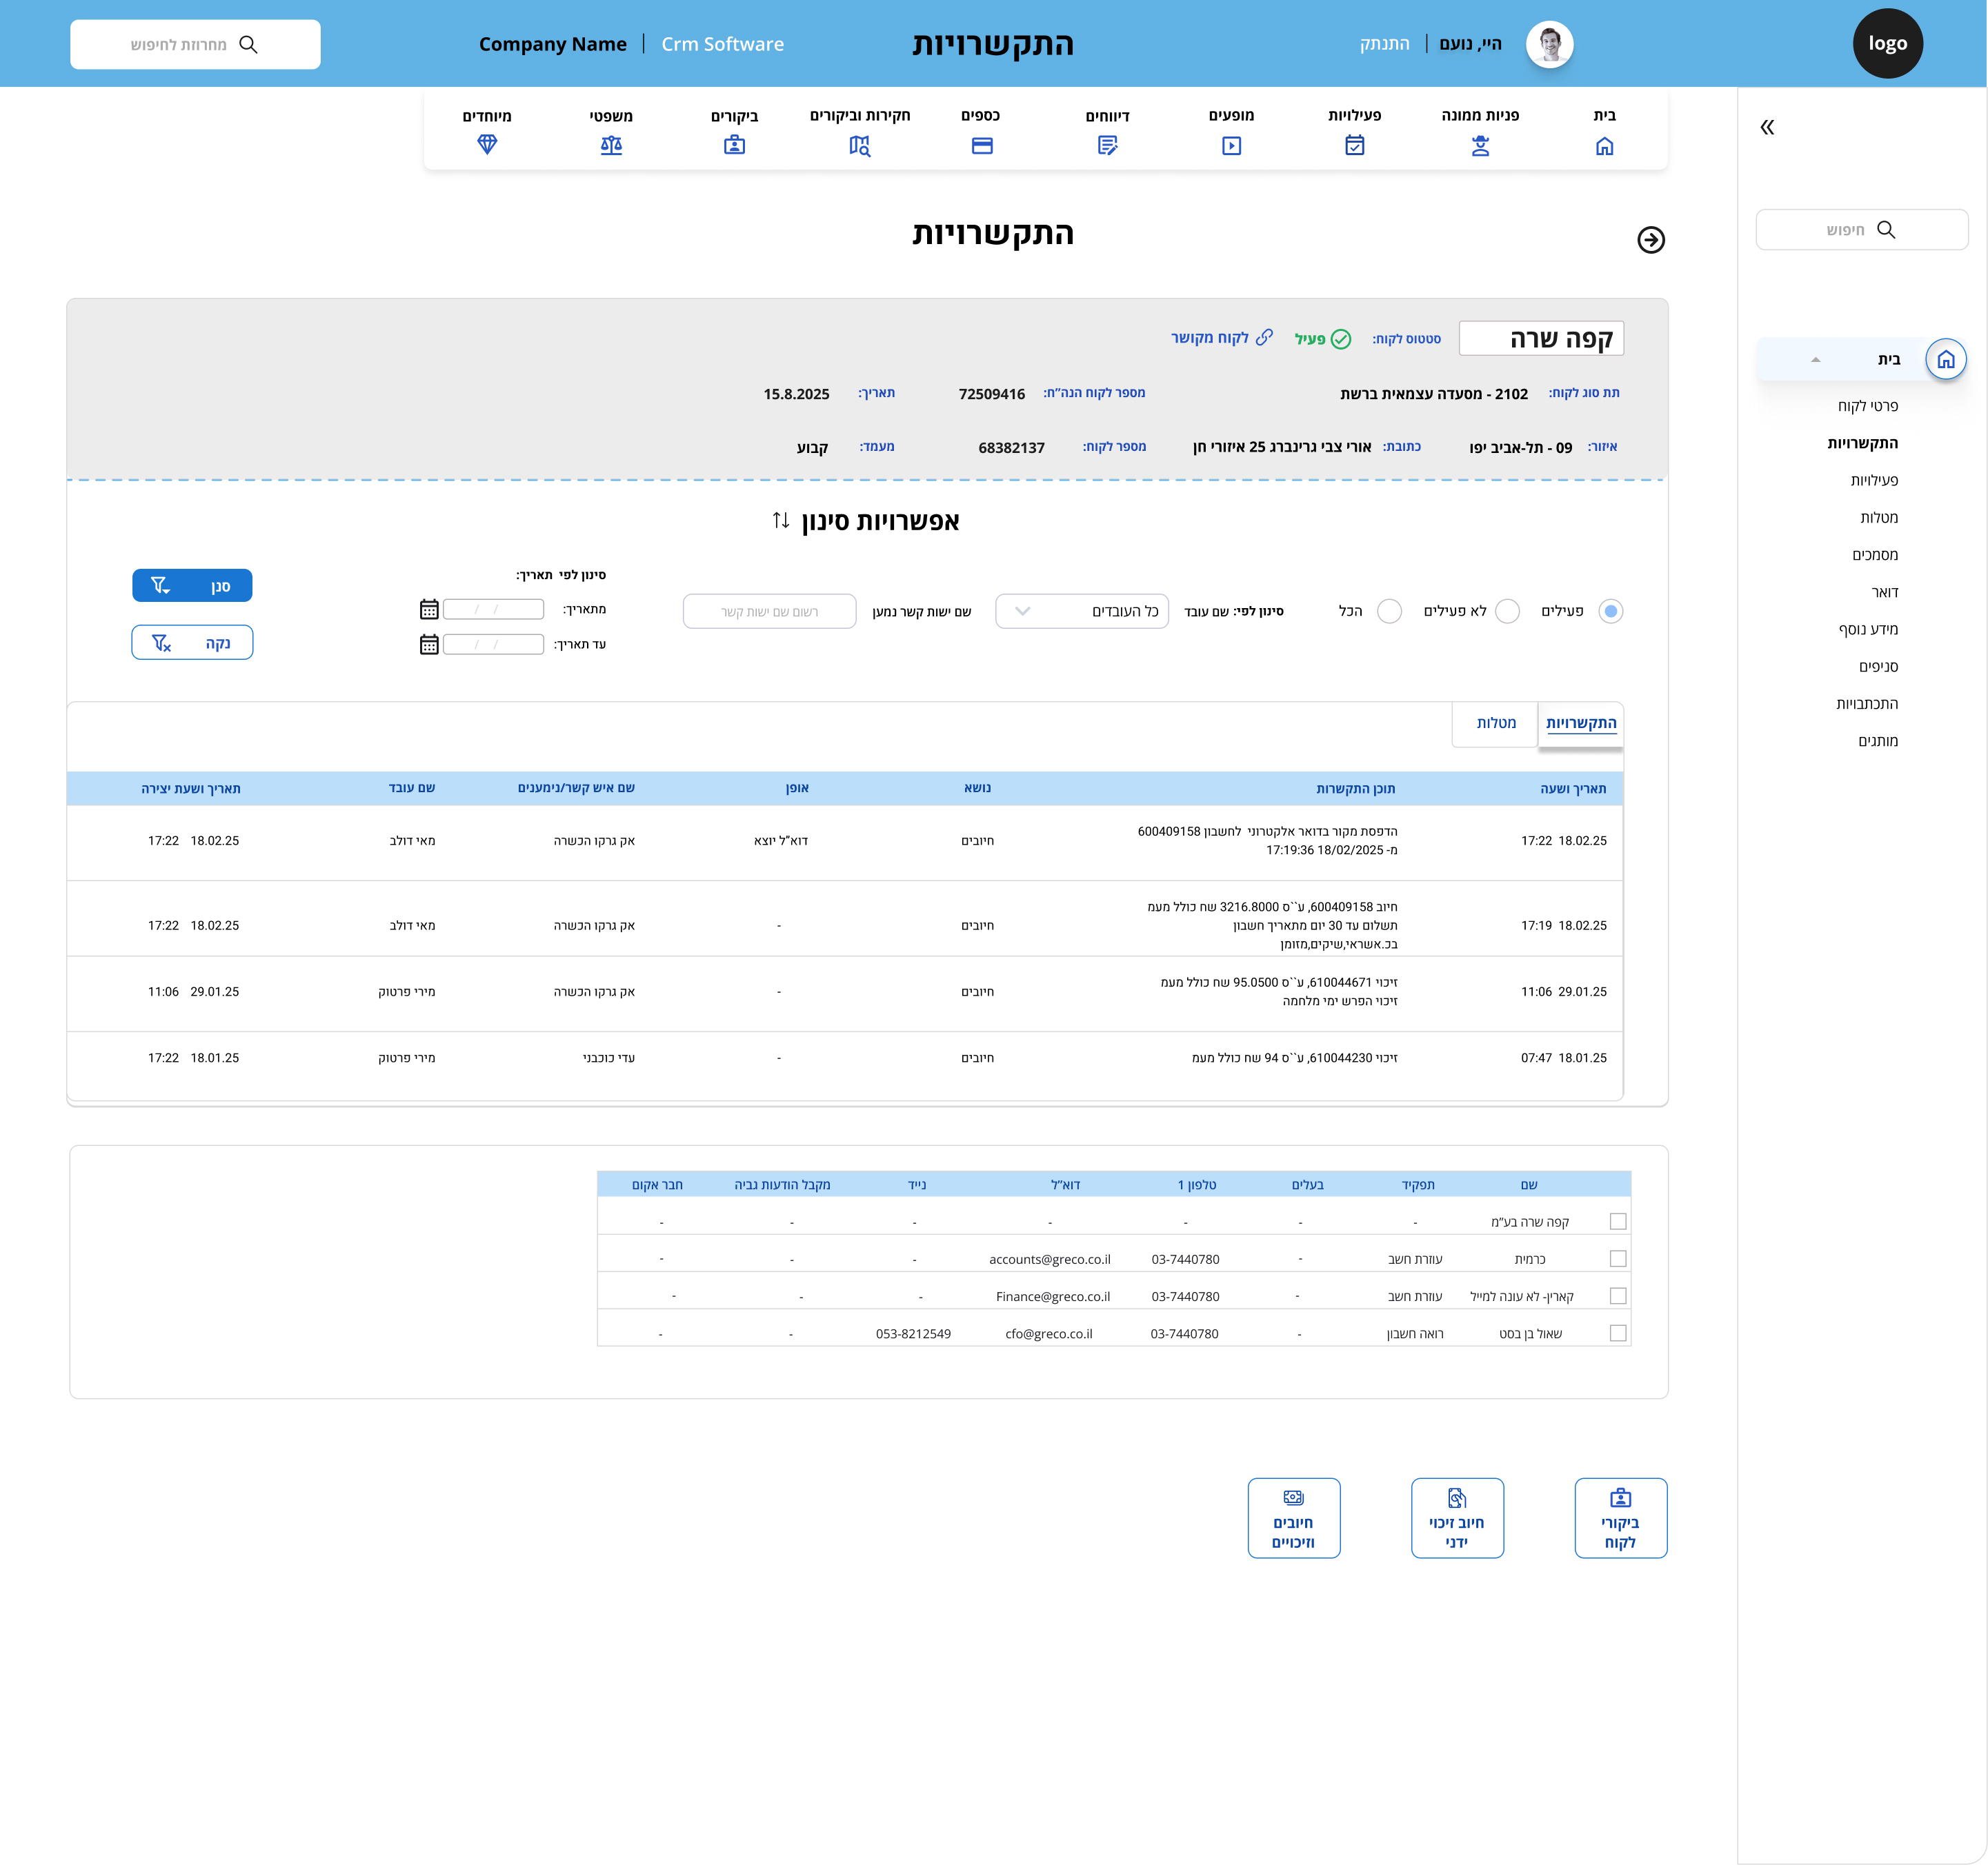This screenshot has height=1865, width=1988.
Task: Collapse sidebar with double chevron icon
Action: point(1767,127)
